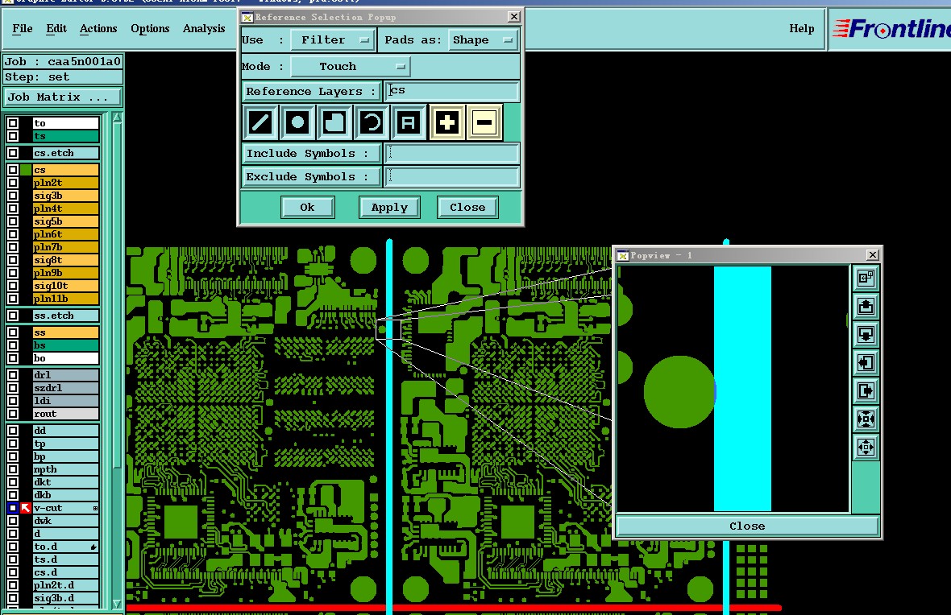Select the Surface feature type filter icon
This screenshot has height=615, width=951.
[x=334, y=122]
